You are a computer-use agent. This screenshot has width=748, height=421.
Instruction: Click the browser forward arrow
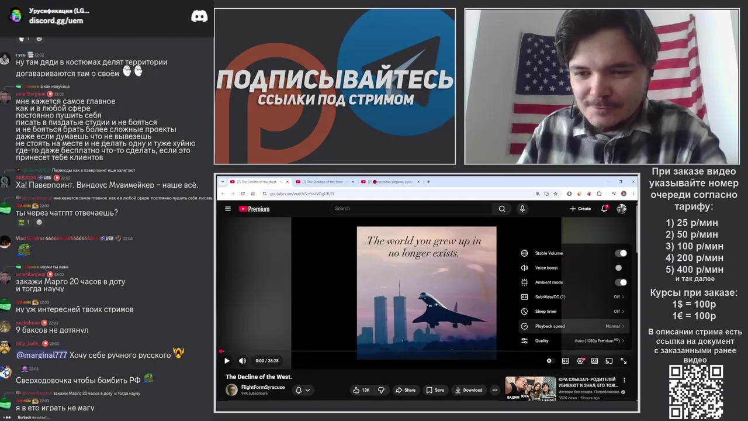(x=232, y=194)
